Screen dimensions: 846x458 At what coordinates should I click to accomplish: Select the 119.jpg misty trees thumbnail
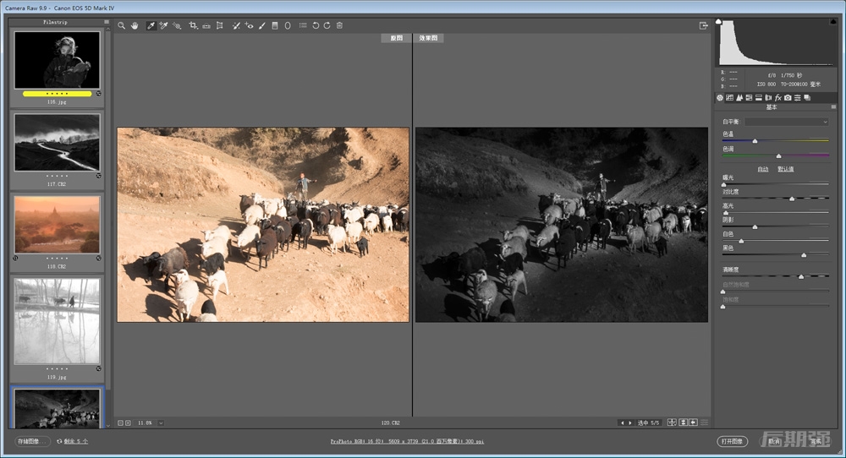pyautogui.click(x=58, y=321)
